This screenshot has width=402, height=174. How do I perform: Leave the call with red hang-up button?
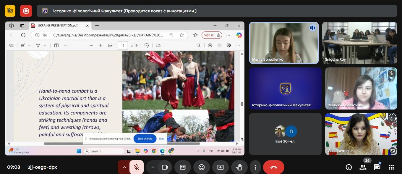(274, 167)
